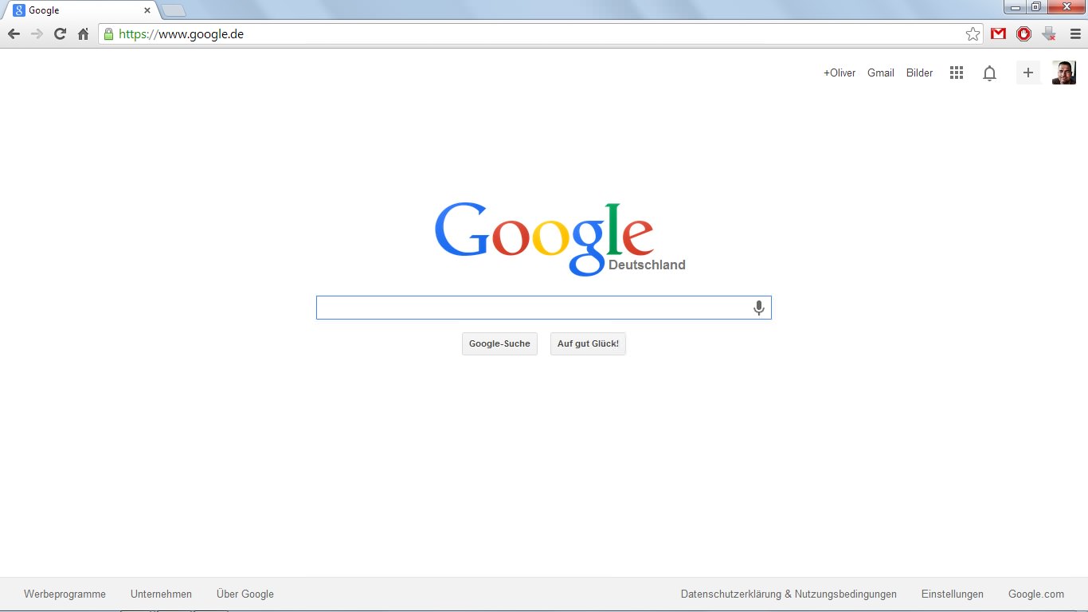Show notifications with the bell icon
The width and height of the screenshot is (1088, 612).
pos(989,73)
